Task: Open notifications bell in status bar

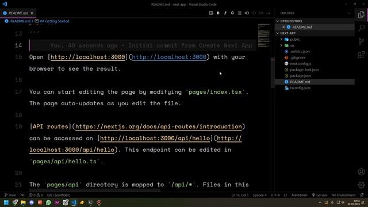Action: pyautogui.click(x=362, y=195)
